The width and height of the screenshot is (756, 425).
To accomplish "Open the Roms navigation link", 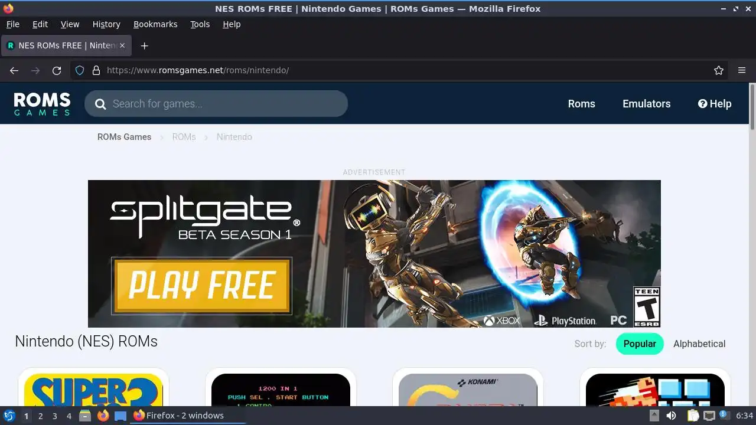I will tap(581, 104).
